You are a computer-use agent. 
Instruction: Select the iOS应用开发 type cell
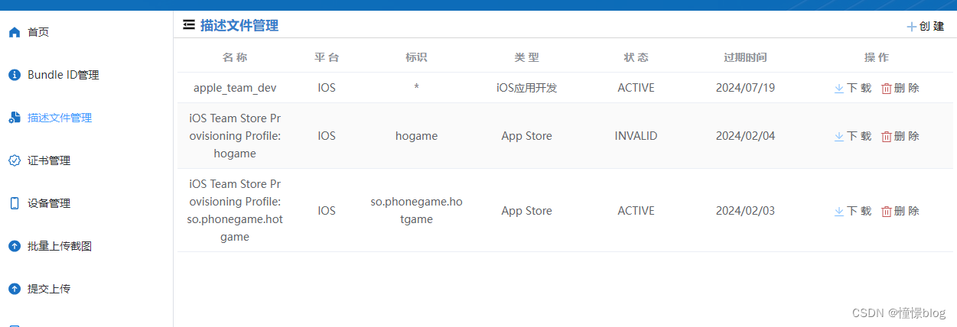pos(527,88)
